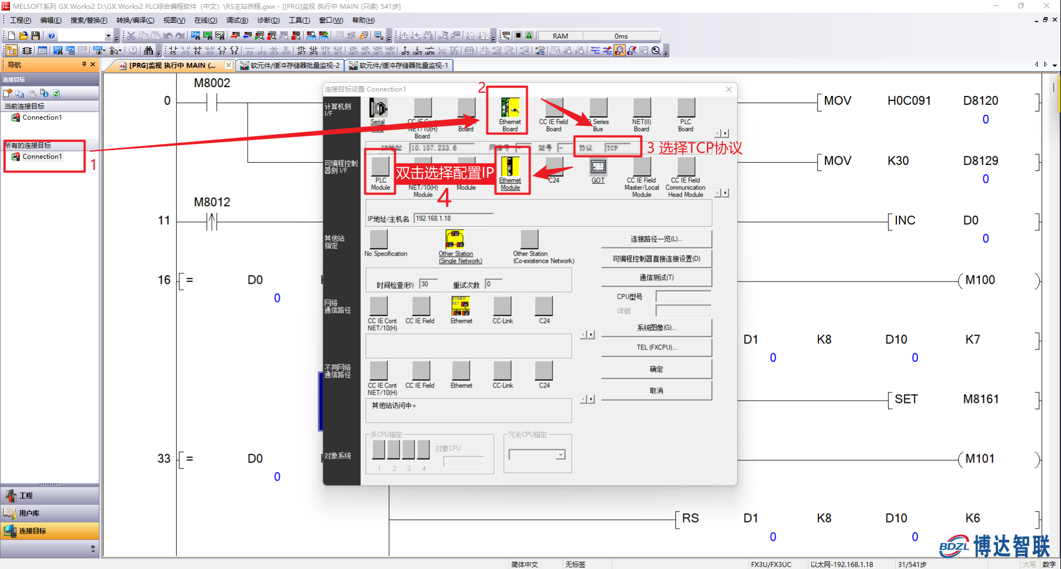Open the document tab list dropdown arrow
This screenshot has height=569, width=1061.
[x=1055, y=65]
